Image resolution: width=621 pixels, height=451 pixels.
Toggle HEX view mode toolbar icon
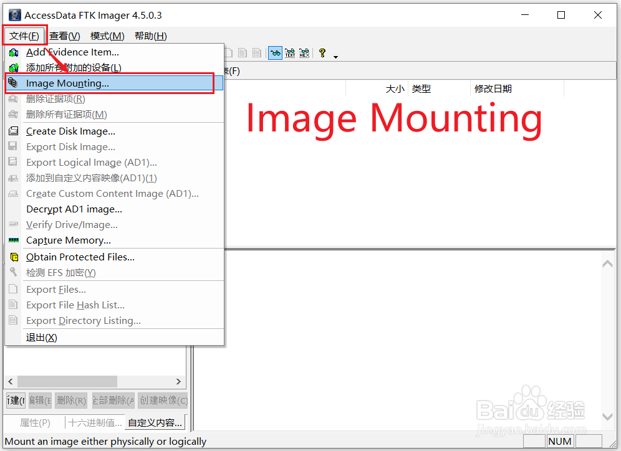(x=304, y=52)
